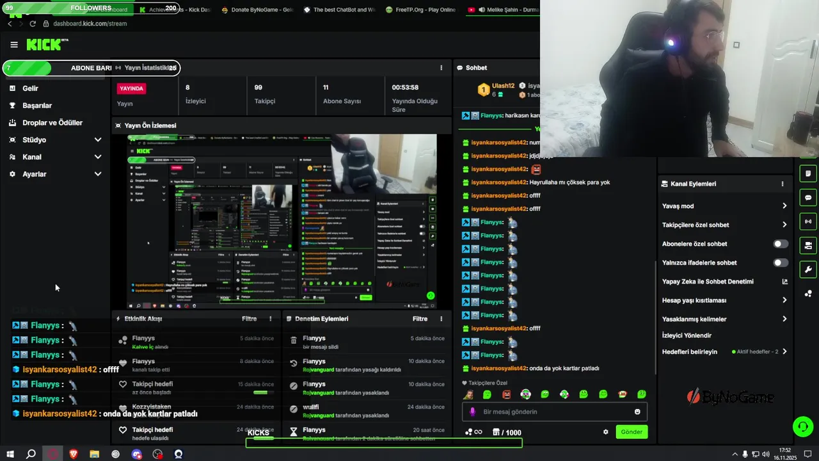Click the chat panel scrollbar
The width and height of the screenshot is (819, 461).
point(654,318)
